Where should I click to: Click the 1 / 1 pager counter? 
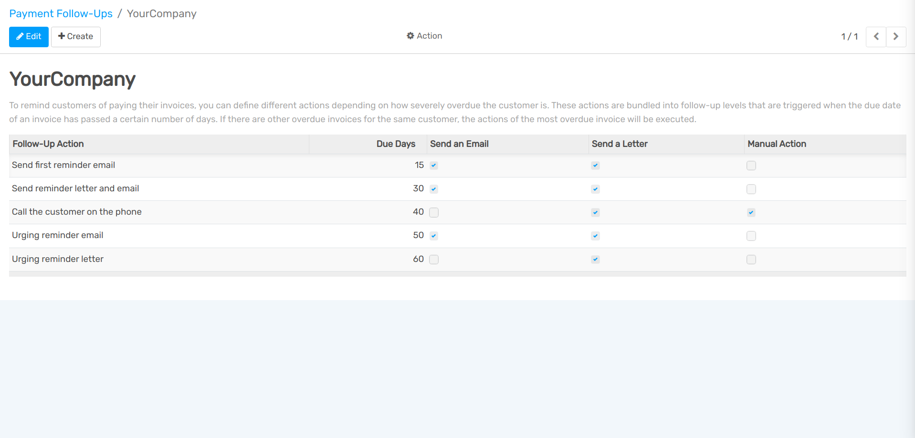pos(849,37)
